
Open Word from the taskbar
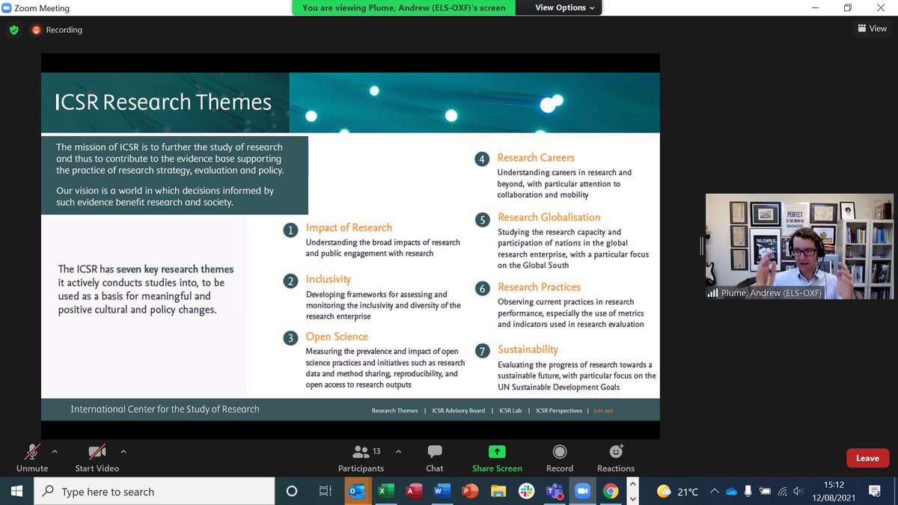442,492
